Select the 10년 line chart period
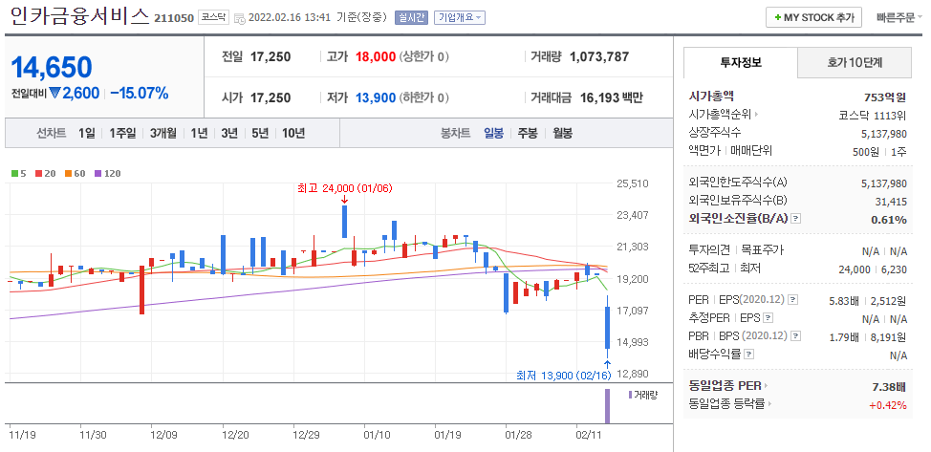This screenshot has width=931, height=452. coord(293,133)
